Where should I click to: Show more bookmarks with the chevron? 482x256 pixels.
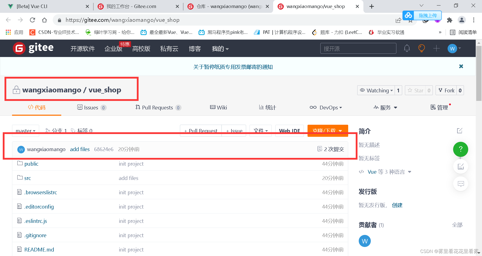pos(440,32)
